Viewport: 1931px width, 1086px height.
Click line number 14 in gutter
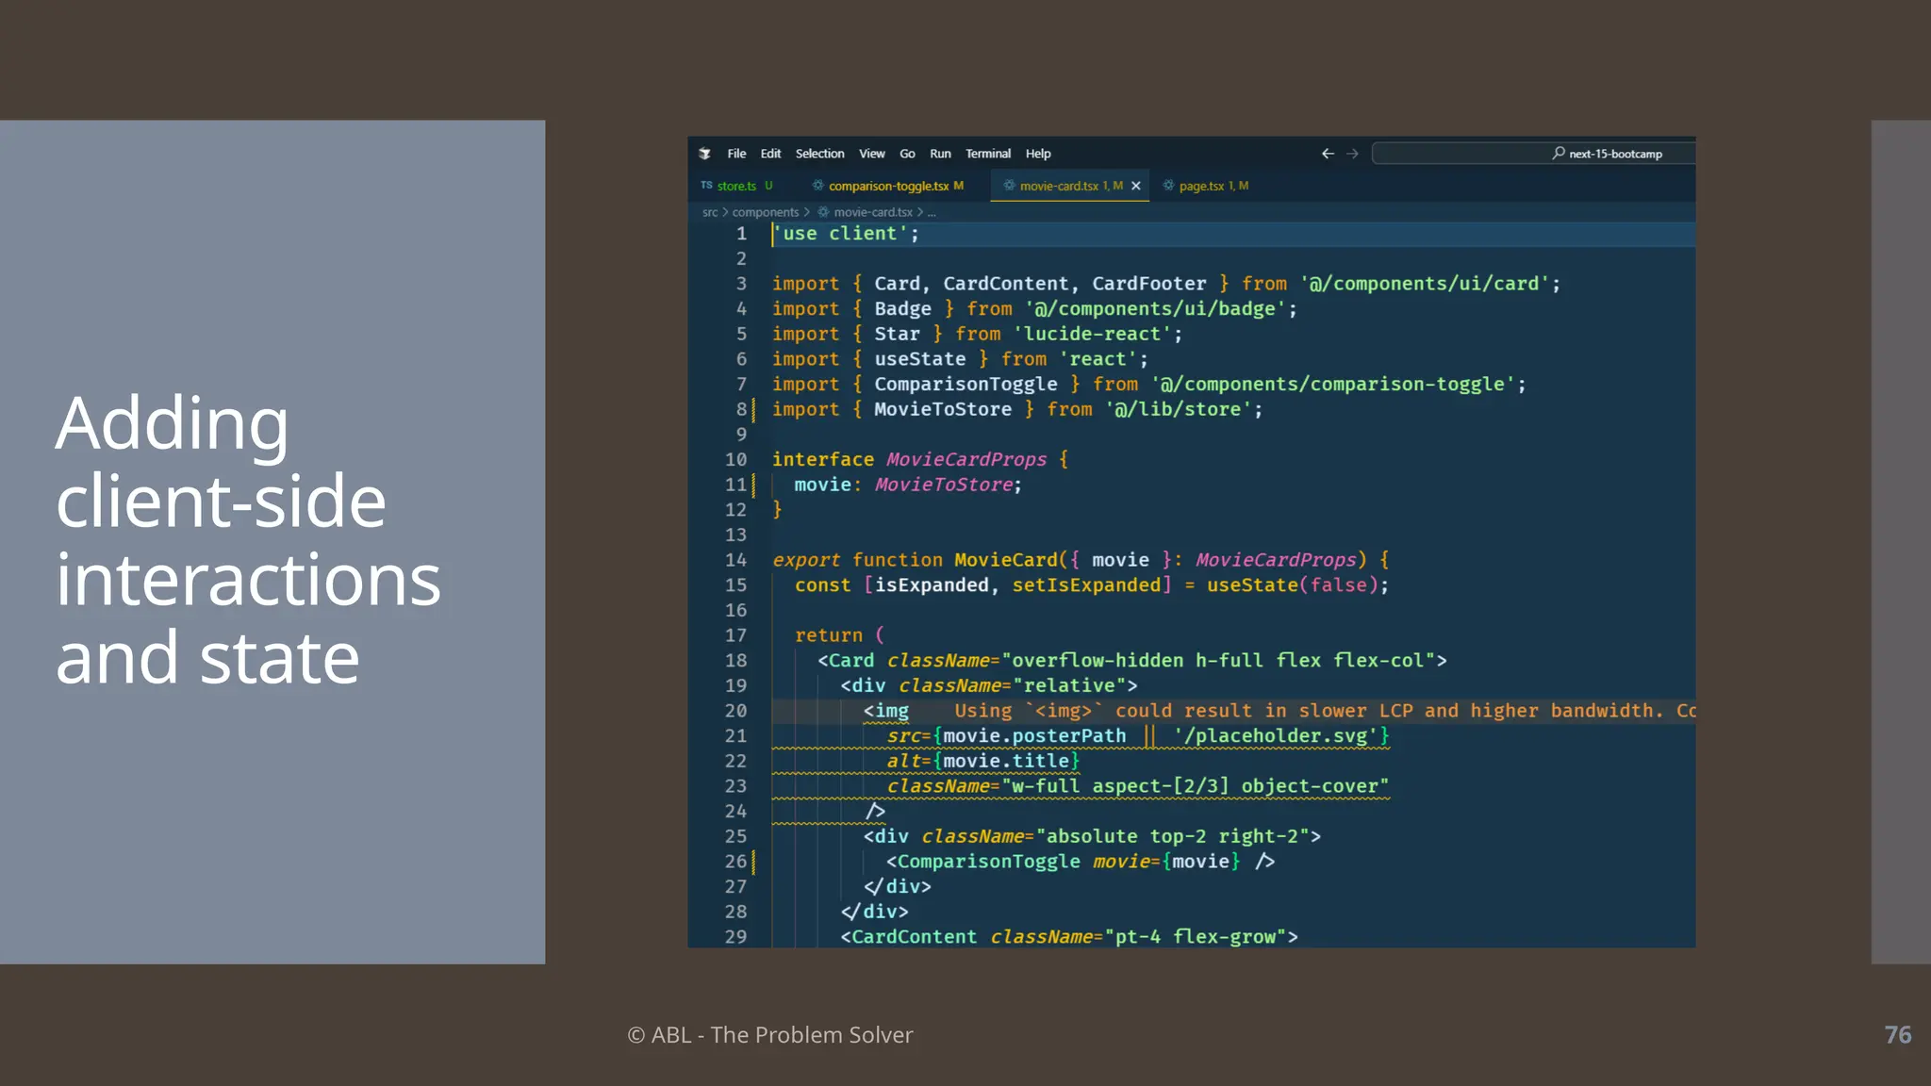click(735, 560)
